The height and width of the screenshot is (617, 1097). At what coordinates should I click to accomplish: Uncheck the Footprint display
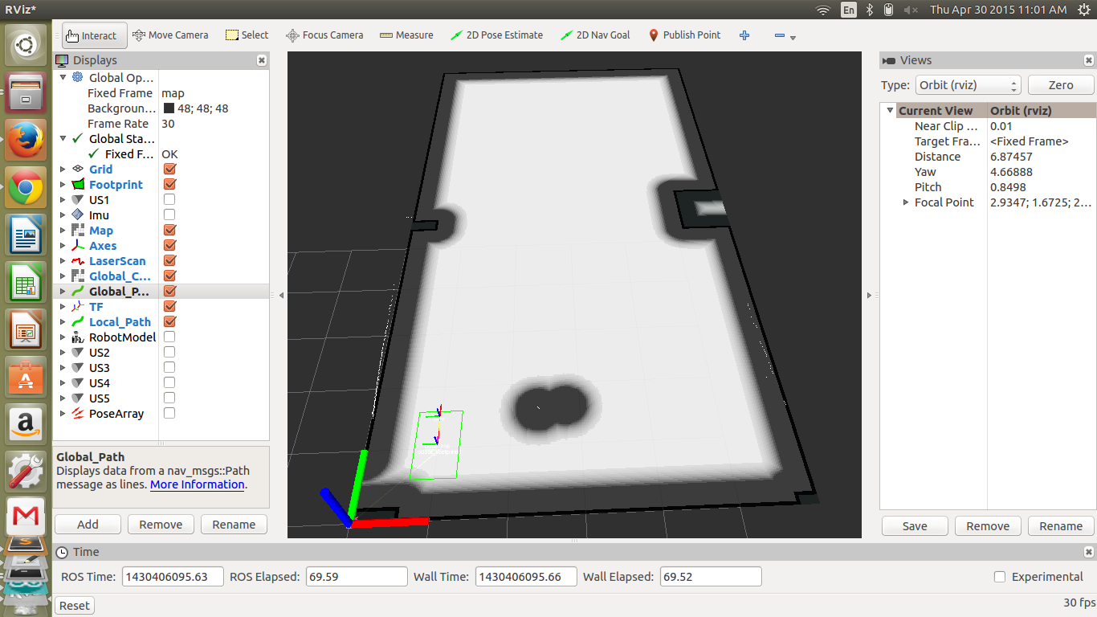point(169,184)
